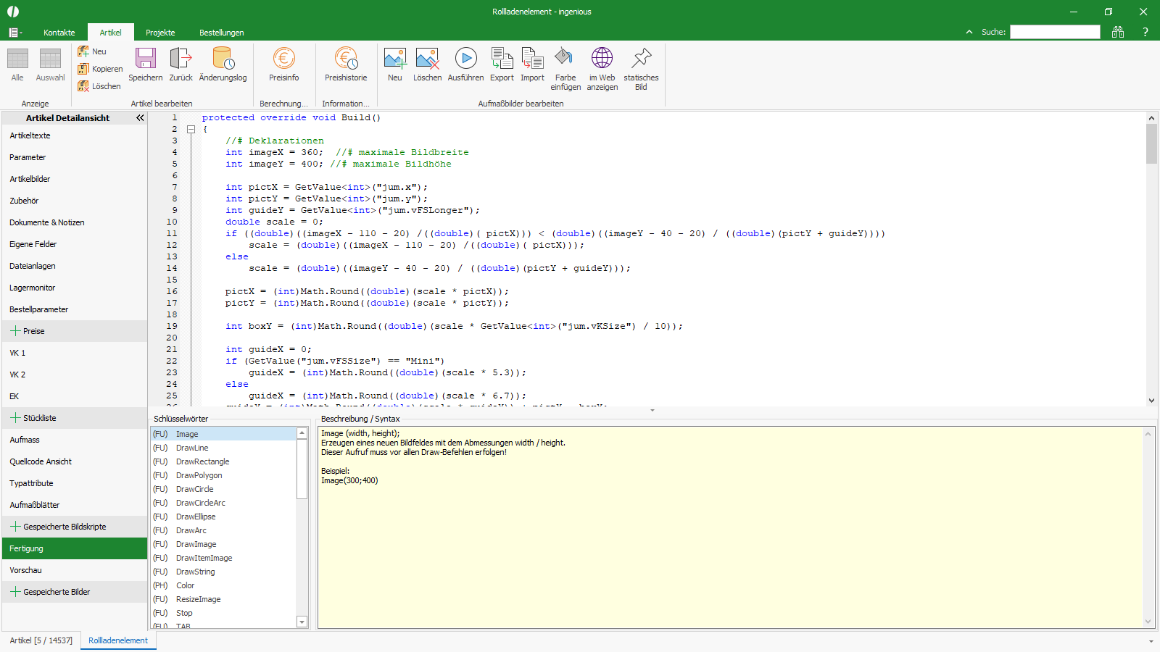Collapse the ribbon with the chevron

[969, 32]
